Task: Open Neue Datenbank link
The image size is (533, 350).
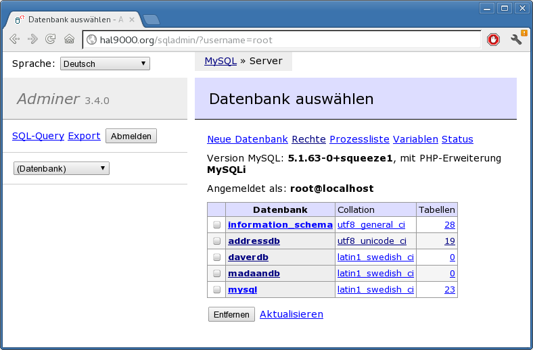Action: (248, 139)
